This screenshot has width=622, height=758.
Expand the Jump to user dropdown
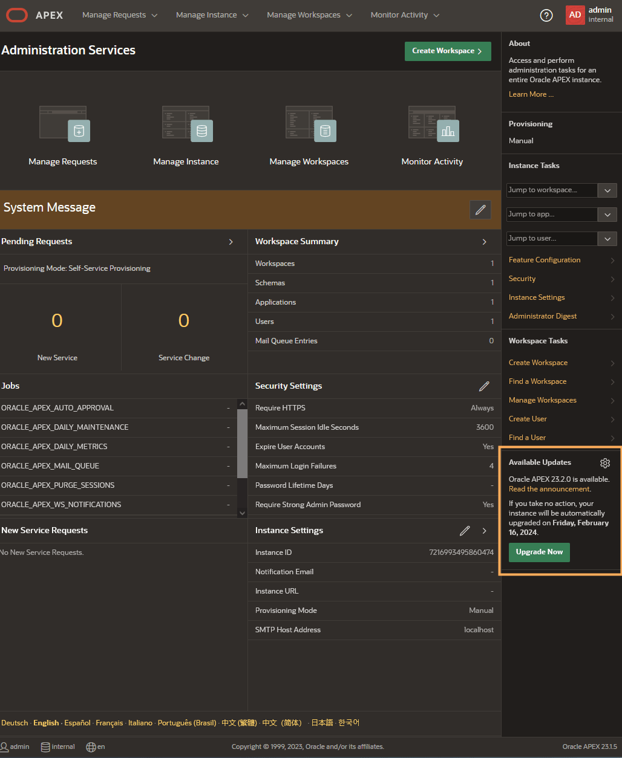pyautogui.click(x=607, y=239)
